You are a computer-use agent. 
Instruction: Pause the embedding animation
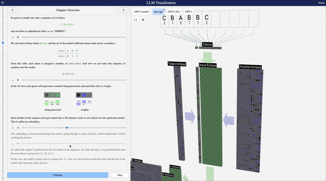18,128
